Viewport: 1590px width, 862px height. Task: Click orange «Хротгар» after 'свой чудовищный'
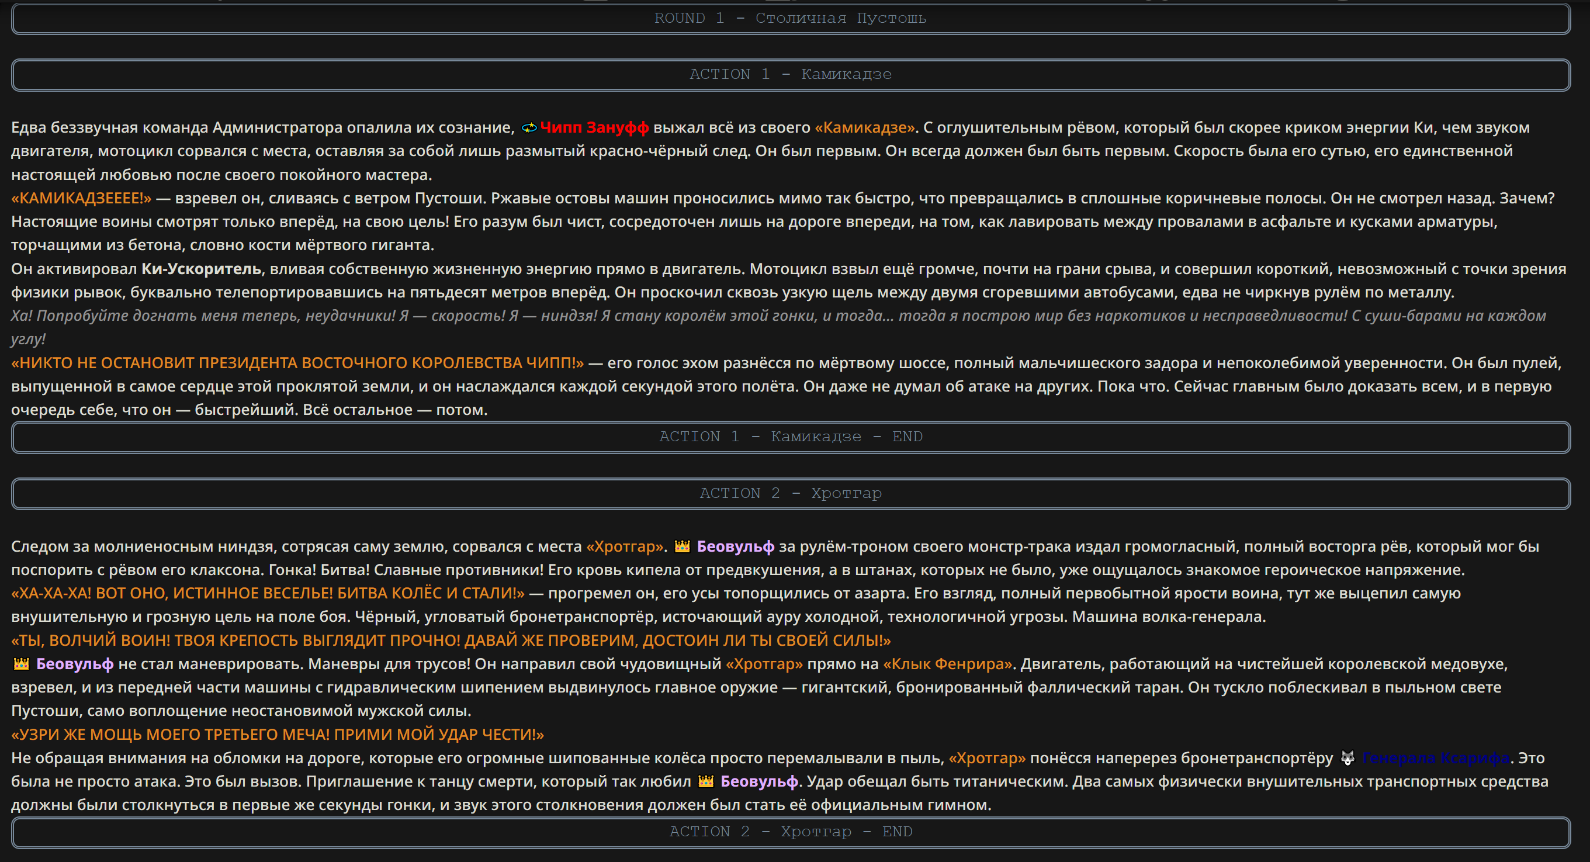tap(764, 664)
